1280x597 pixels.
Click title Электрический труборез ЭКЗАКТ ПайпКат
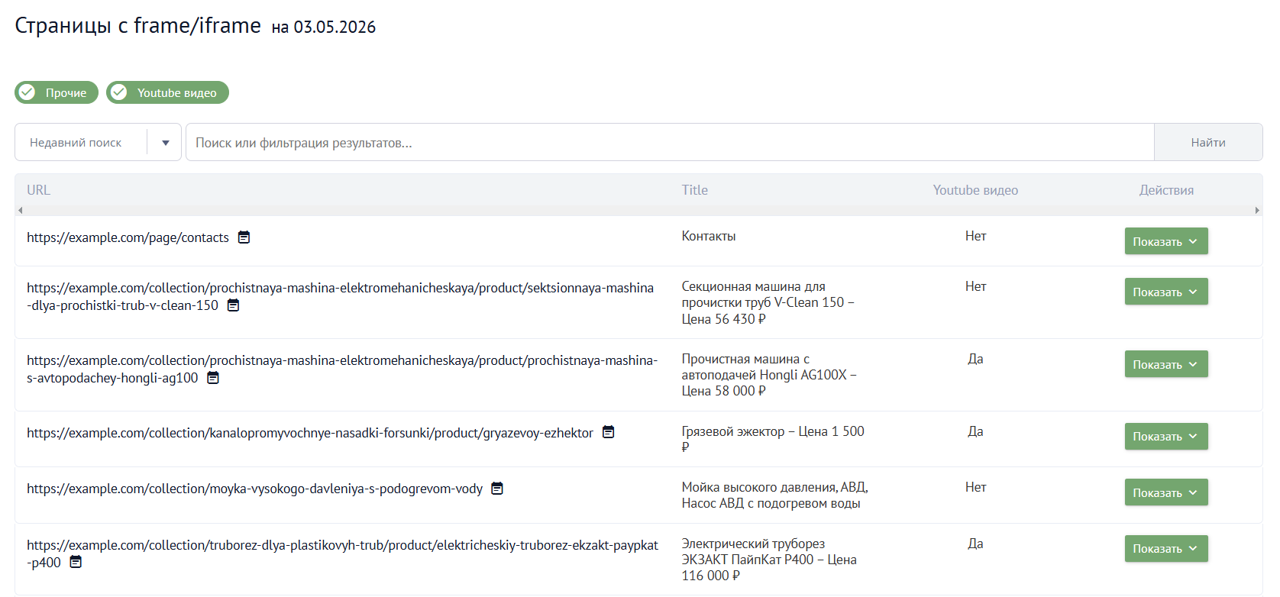point(769,560)
